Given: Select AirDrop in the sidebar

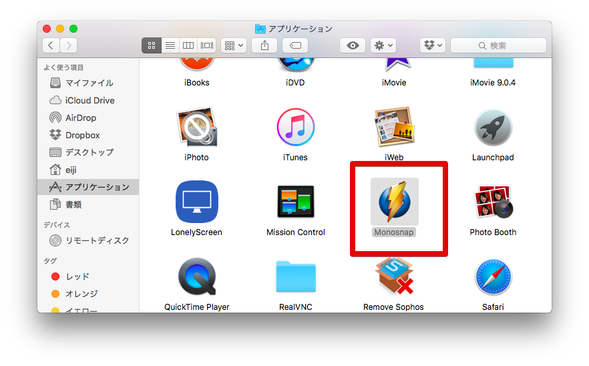Looking at the screenshot, I should click(x=80, y=118).
